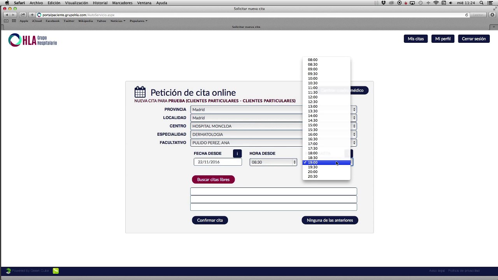
Task: Open the Hora Desde dropdown
Action: (273, 162)
